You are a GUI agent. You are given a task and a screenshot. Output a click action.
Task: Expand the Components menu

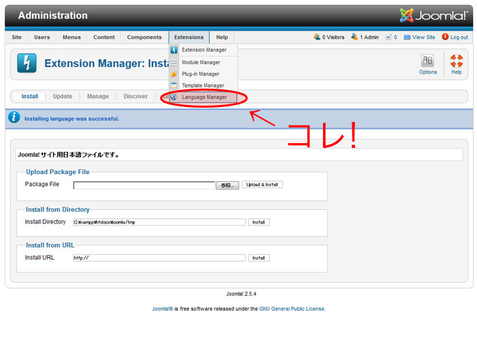[x=144, y=37]
